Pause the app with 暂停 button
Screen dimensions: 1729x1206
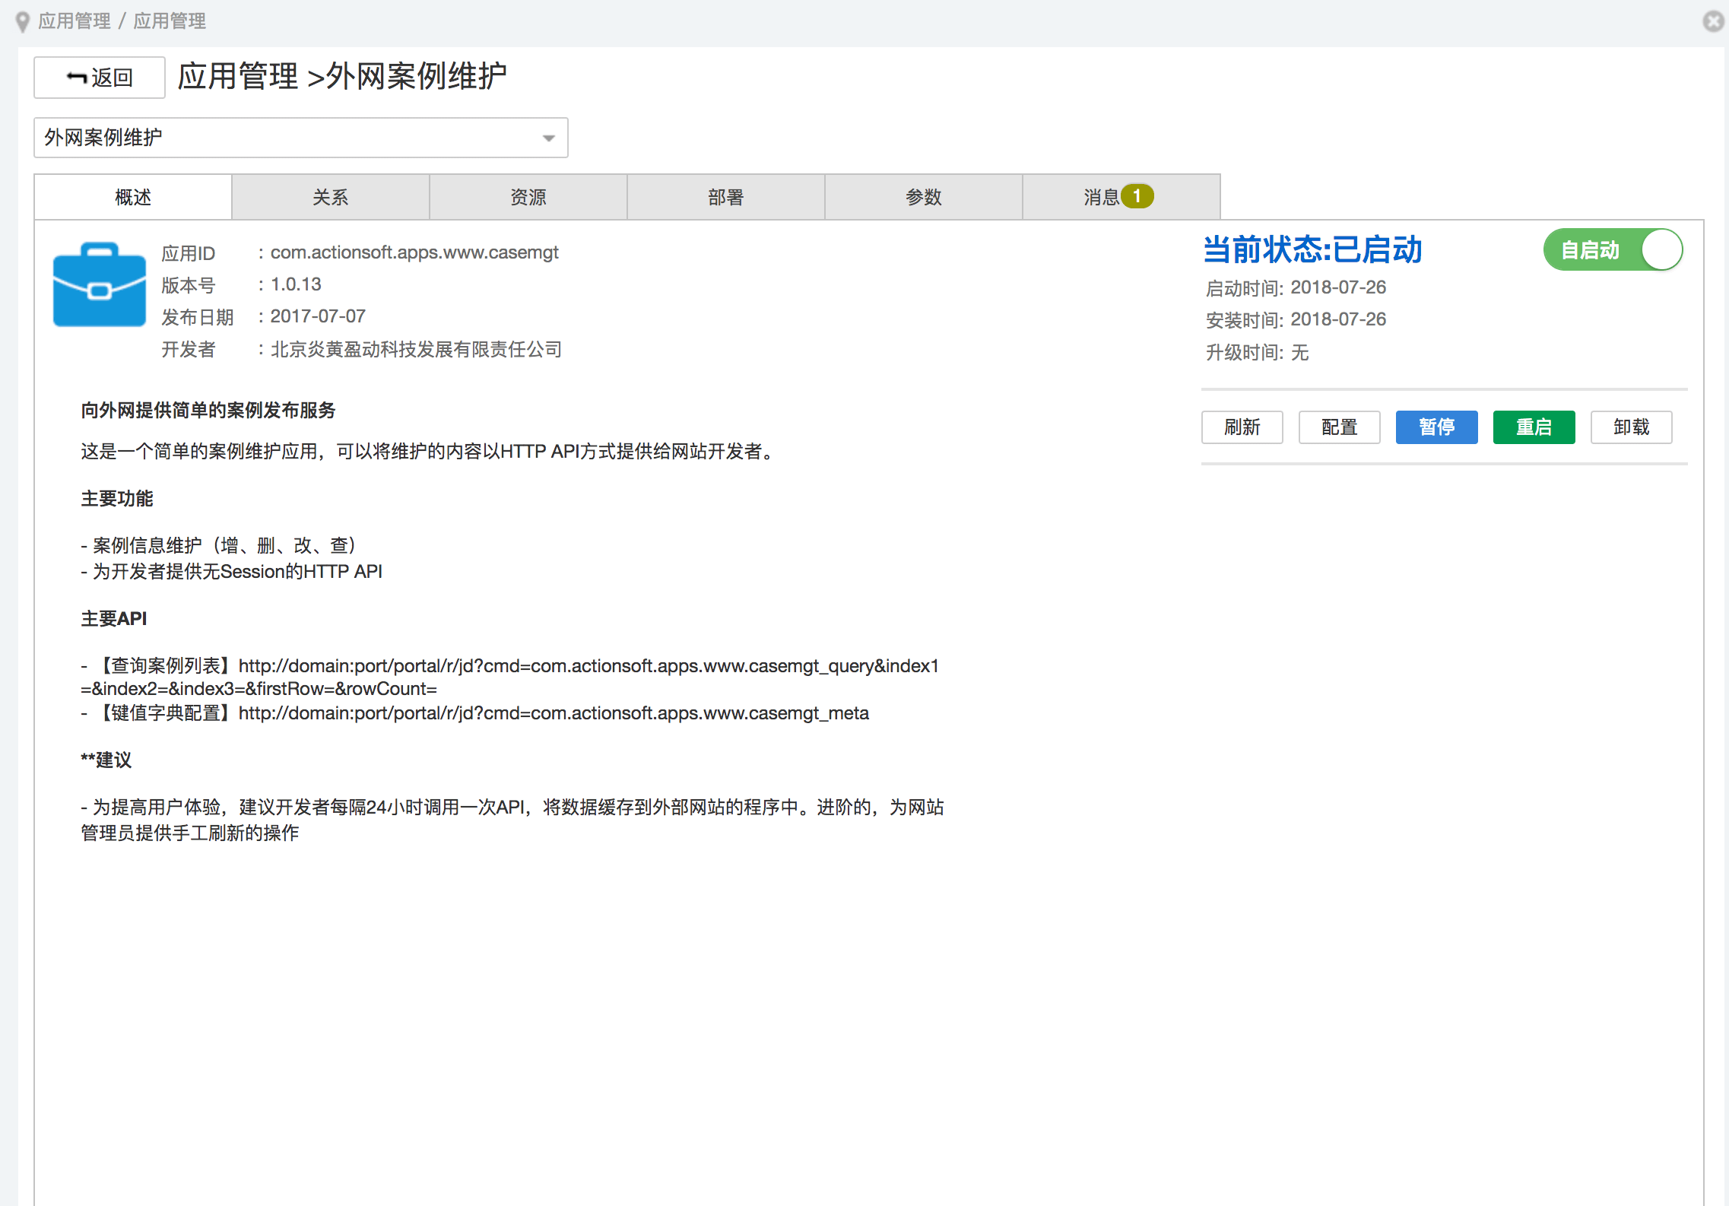1437,427
